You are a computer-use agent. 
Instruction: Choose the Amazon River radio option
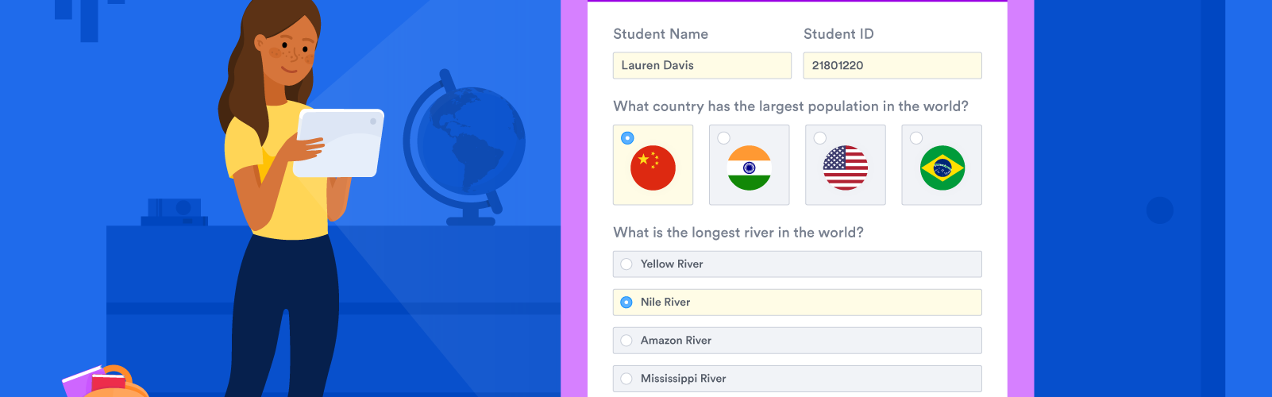626,341
